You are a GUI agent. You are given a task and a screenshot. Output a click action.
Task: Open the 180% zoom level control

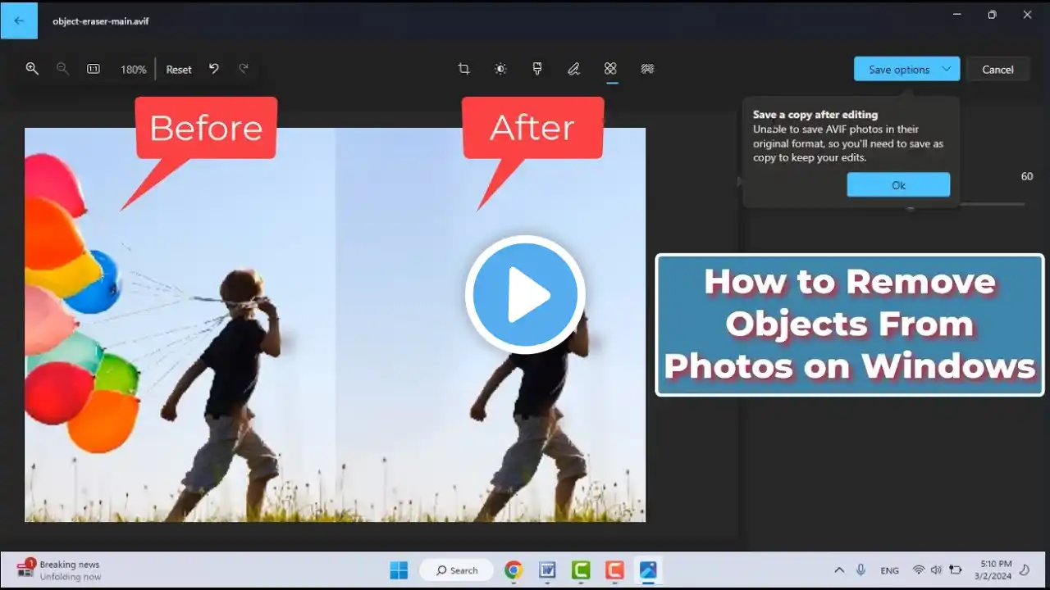(x=133, y=70)
